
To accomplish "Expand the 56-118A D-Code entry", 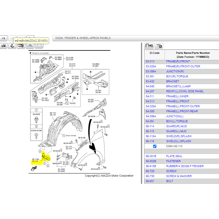I will pos(151,136).
